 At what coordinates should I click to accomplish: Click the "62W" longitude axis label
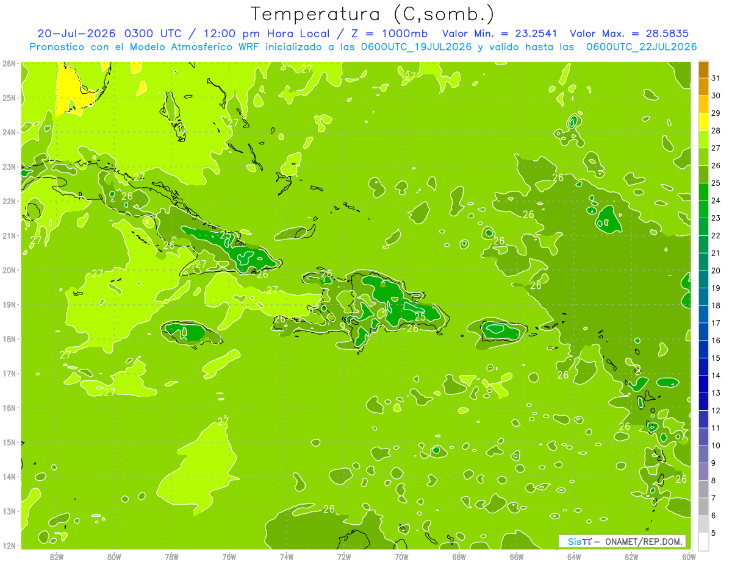[x=631, y=556]
